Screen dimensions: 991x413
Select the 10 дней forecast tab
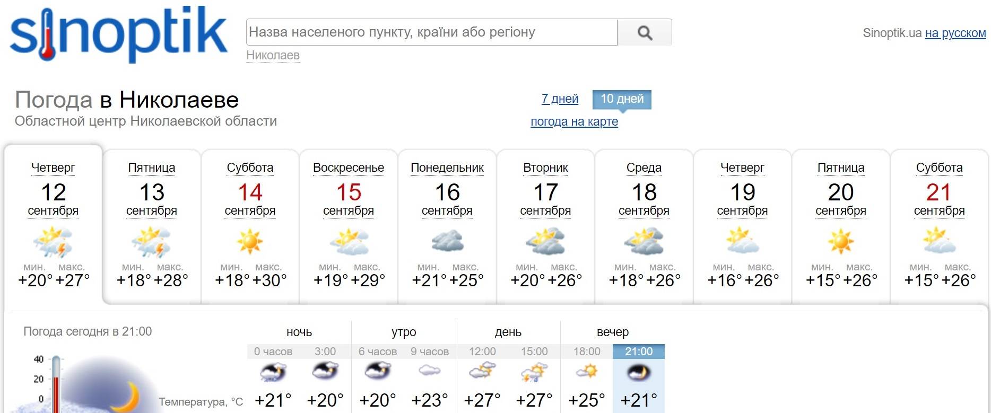pos(622,99)
